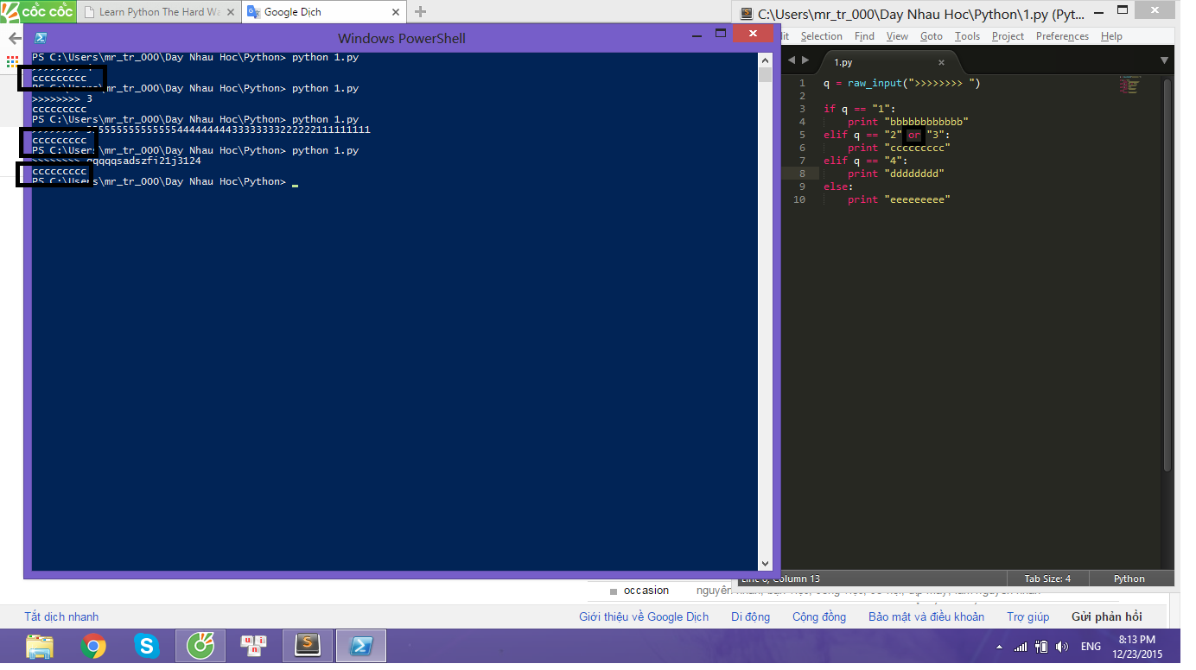The width and height of the screenshot is (1196, 670).
Task: Switch to Sublime Text in taskbar
Action: 308,646
